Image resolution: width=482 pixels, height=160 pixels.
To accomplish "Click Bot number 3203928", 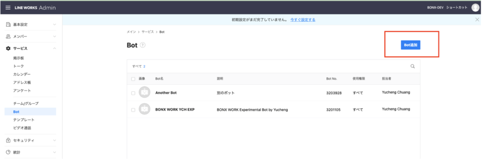I will coord(334,93).
